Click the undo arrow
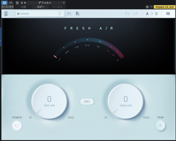Image resolution: width=176 pixels, height=141 pixels. [127, 14]
